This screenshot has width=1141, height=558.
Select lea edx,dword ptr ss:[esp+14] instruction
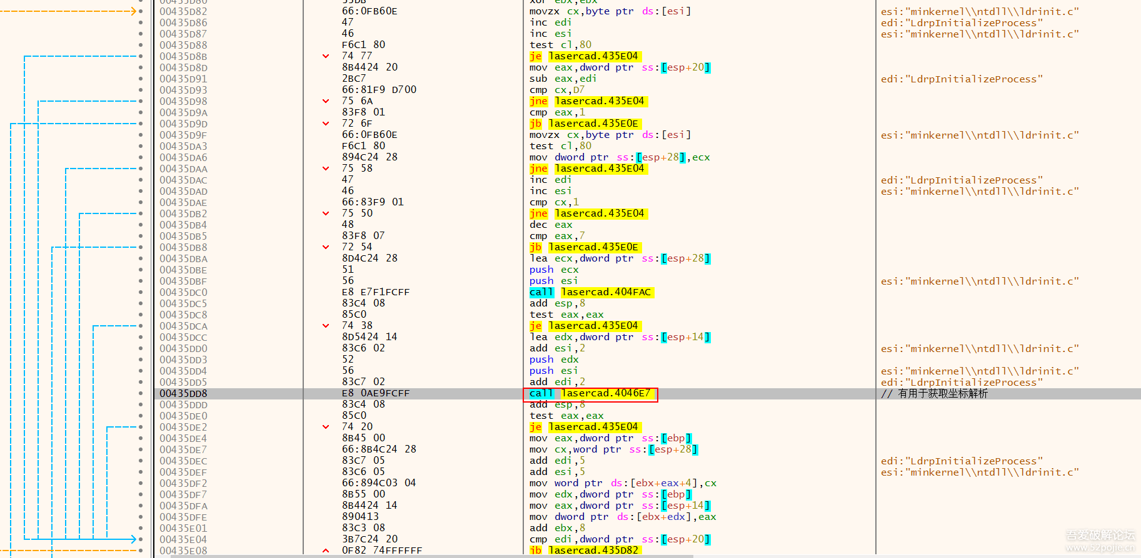pyautogui.click(x=620, y=337)
